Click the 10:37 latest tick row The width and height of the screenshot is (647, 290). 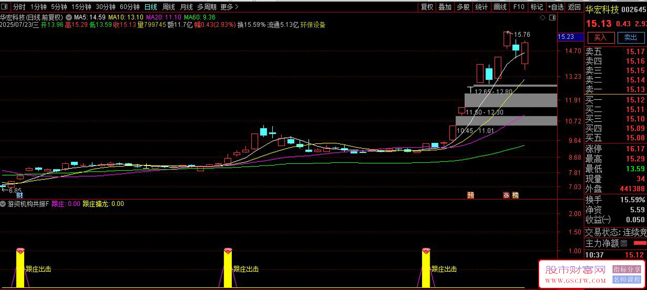616,254
